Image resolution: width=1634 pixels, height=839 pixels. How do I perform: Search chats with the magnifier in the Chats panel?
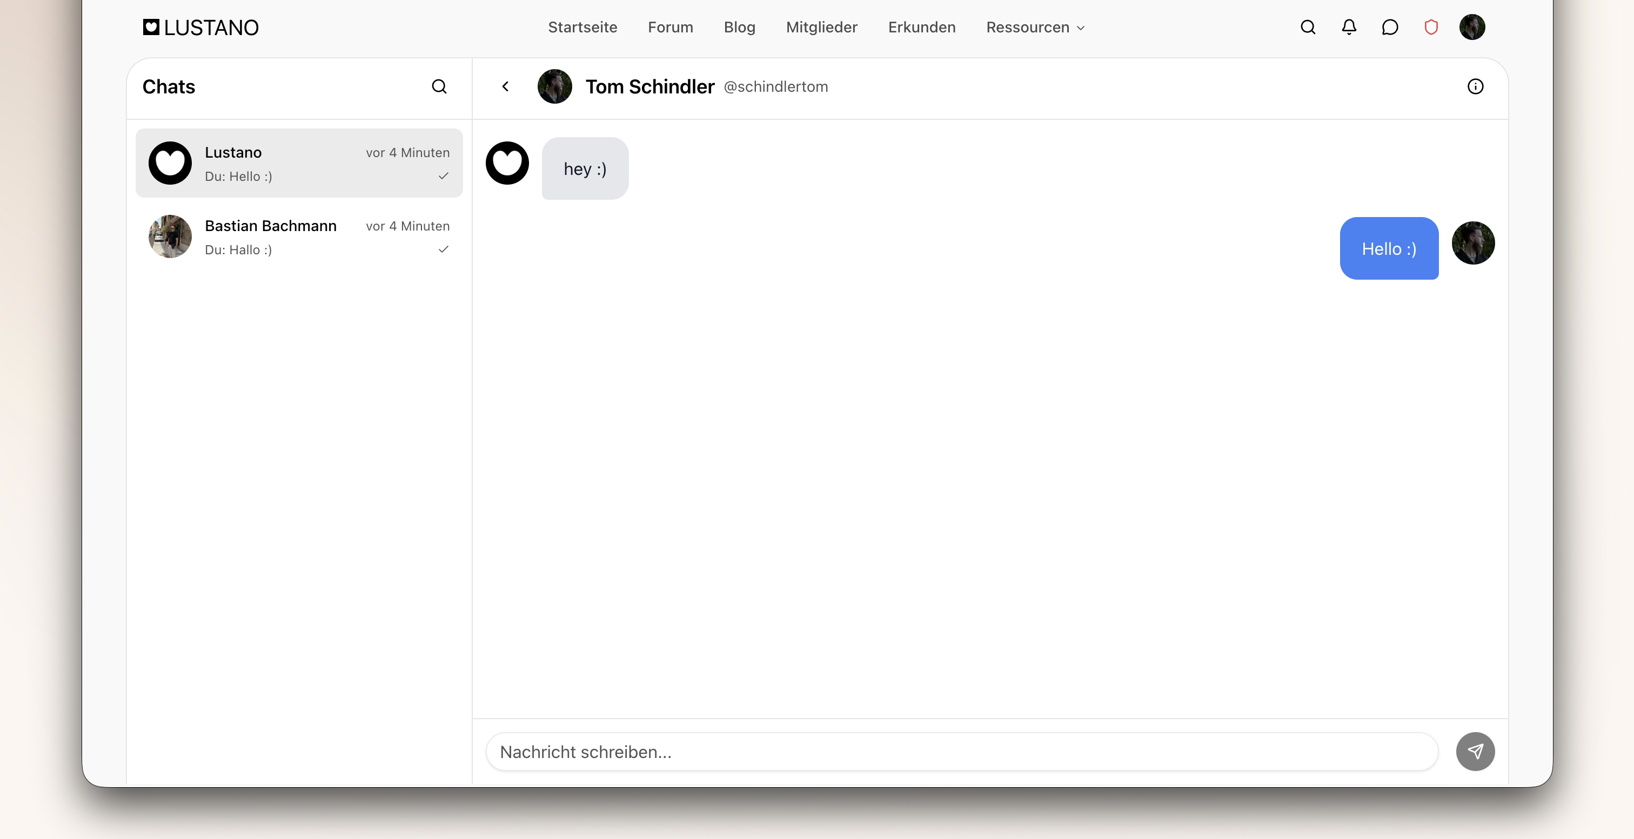(439, 87)
